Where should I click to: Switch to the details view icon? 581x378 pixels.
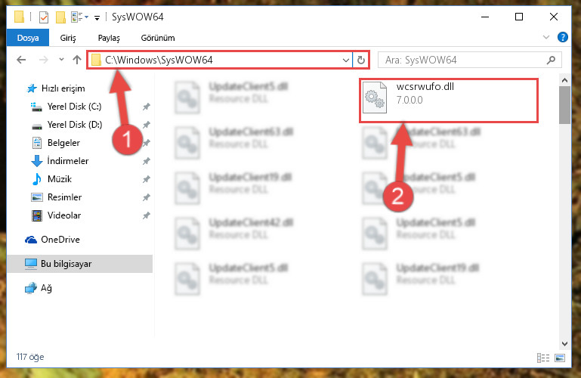click(543, 358)
